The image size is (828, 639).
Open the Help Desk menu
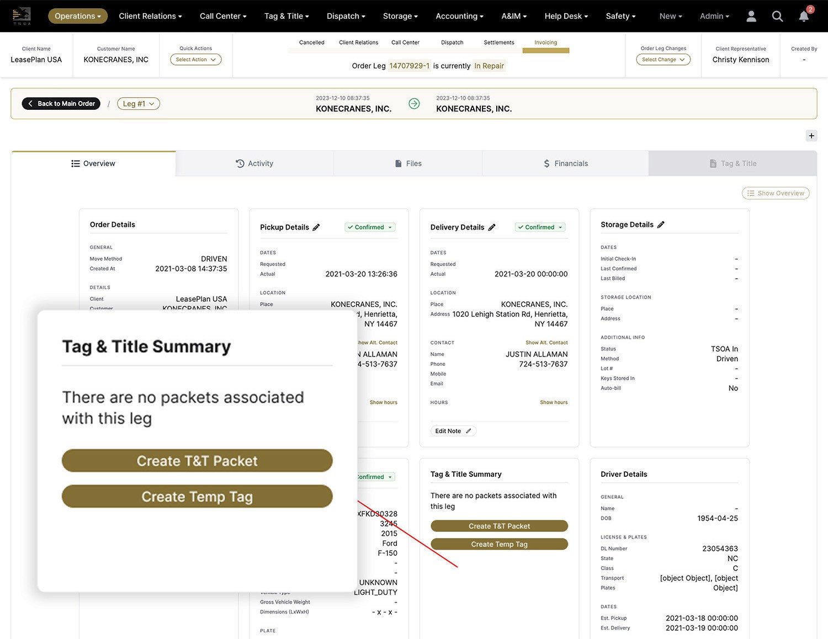click(x=566, y=16)
